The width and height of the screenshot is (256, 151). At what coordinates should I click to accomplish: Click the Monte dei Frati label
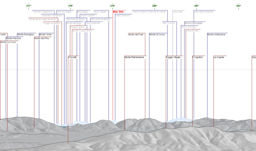click(136, 35)
